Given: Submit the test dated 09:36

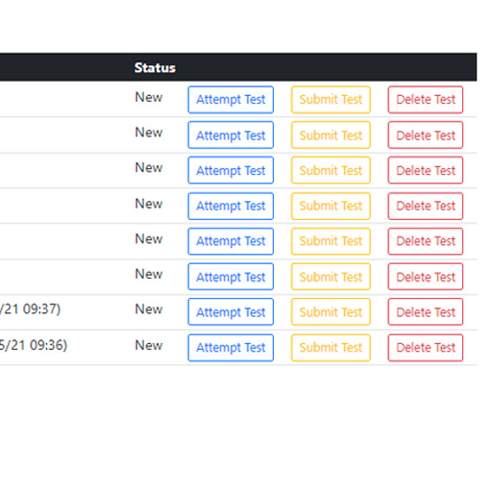Looking at the screenshot, I should point(331,348).
